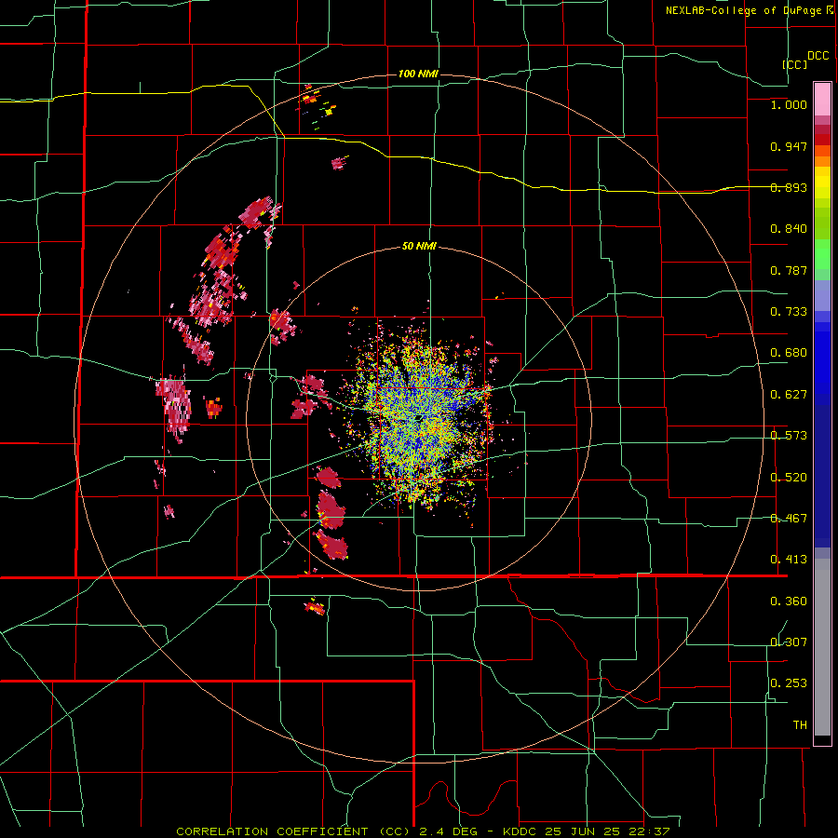Image resolution: width=838 pixels, height=838 pixels.
Task: Select the 1.000 legend value
Action: point(789,104)
